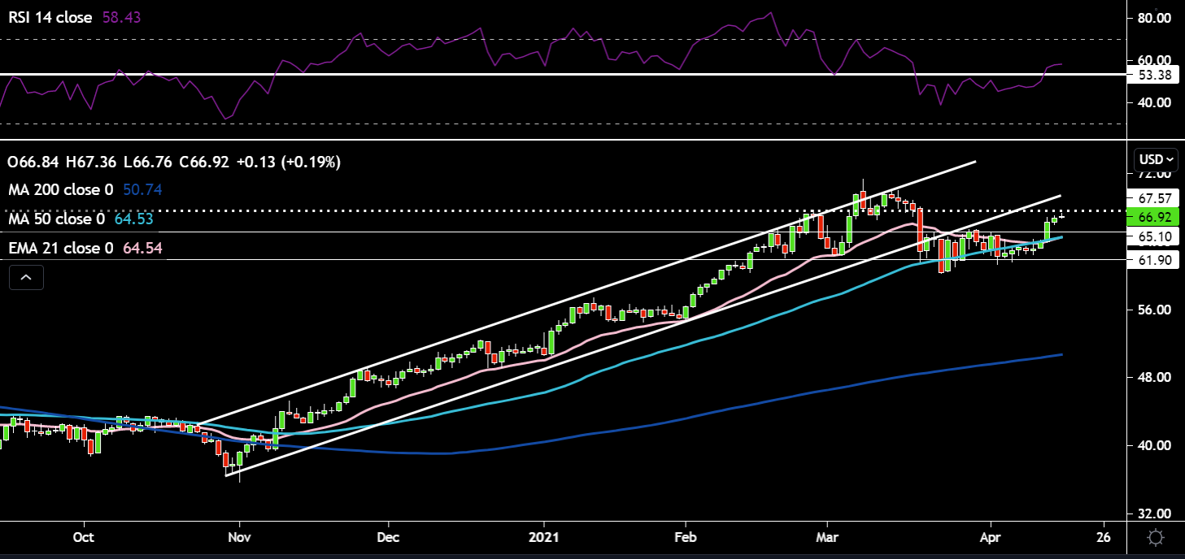Click the Nov label on the time axis
This screenshot has width=1185, height=559.
tap(239, 538)
